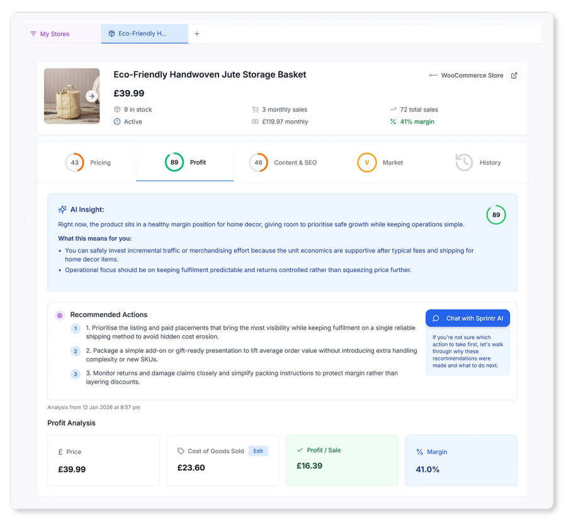566x523 pixels.
Task: Click the History clock icon
Action: pos(464,163)
